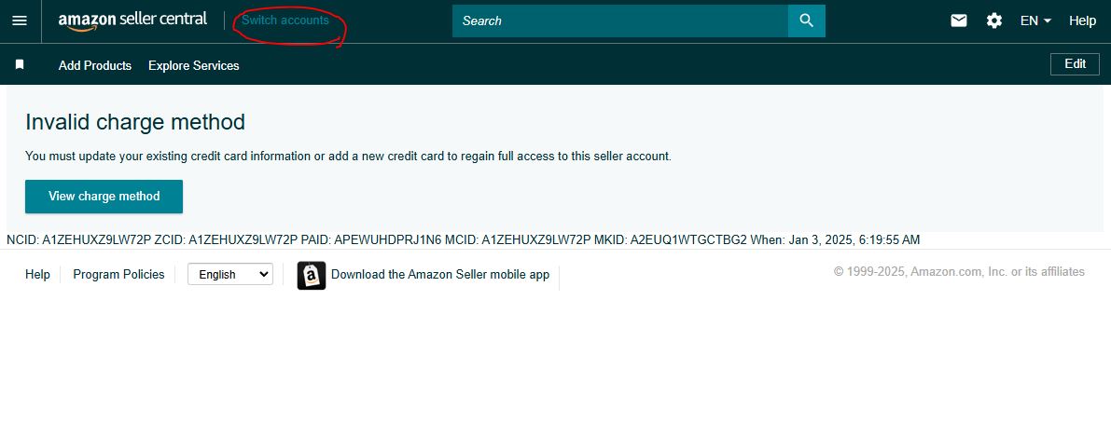Open Help in the top header
Viewport: 1111px width, 423px height.
[1082, 20]
